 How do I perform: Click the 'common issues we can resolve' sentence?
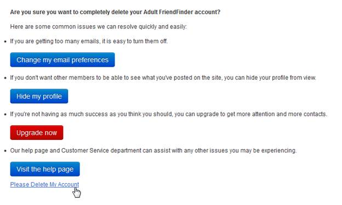click(98, 27)
